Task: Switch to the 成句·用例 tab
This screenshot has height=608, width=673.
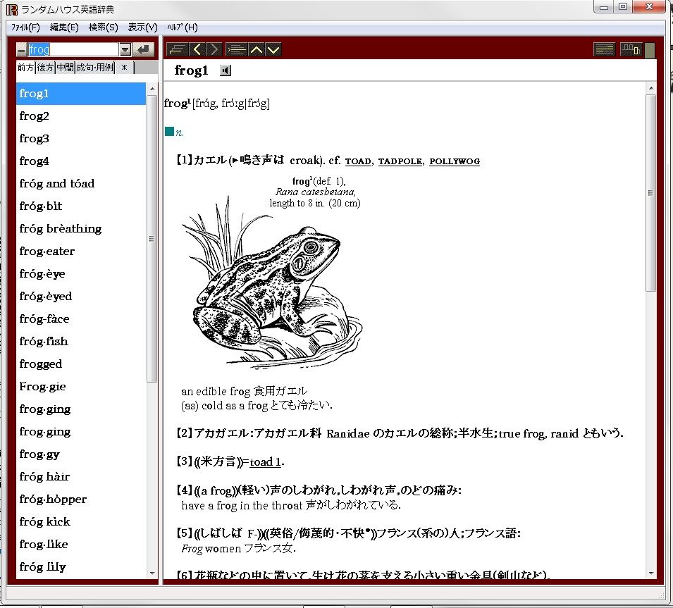Action: [95, 68]
